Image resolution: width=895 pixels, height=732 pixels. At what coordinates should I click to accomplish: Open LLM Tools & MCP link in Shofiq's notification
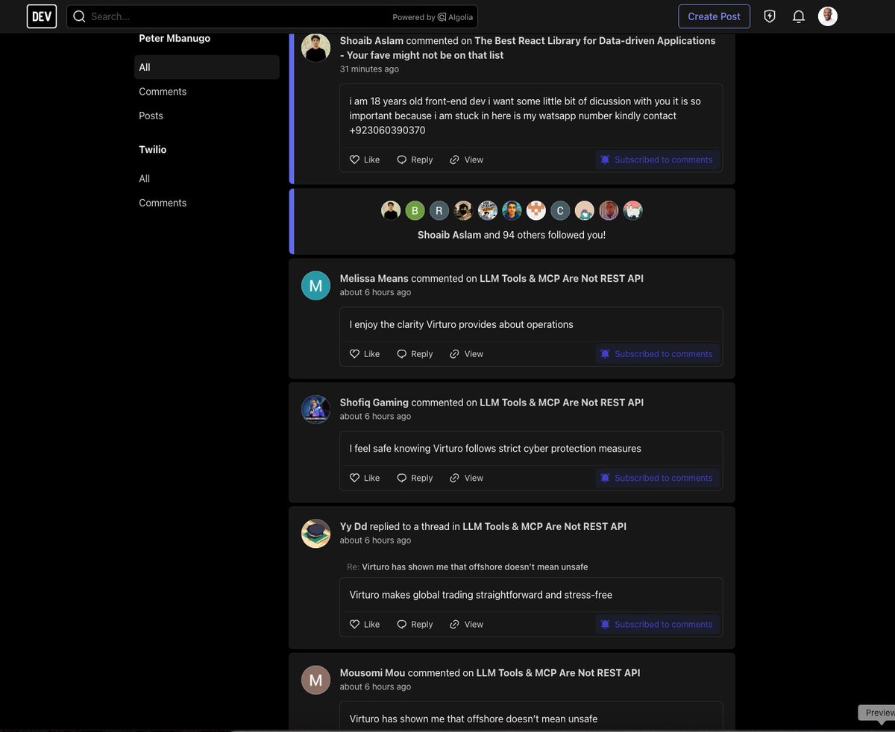click(562, 403)
